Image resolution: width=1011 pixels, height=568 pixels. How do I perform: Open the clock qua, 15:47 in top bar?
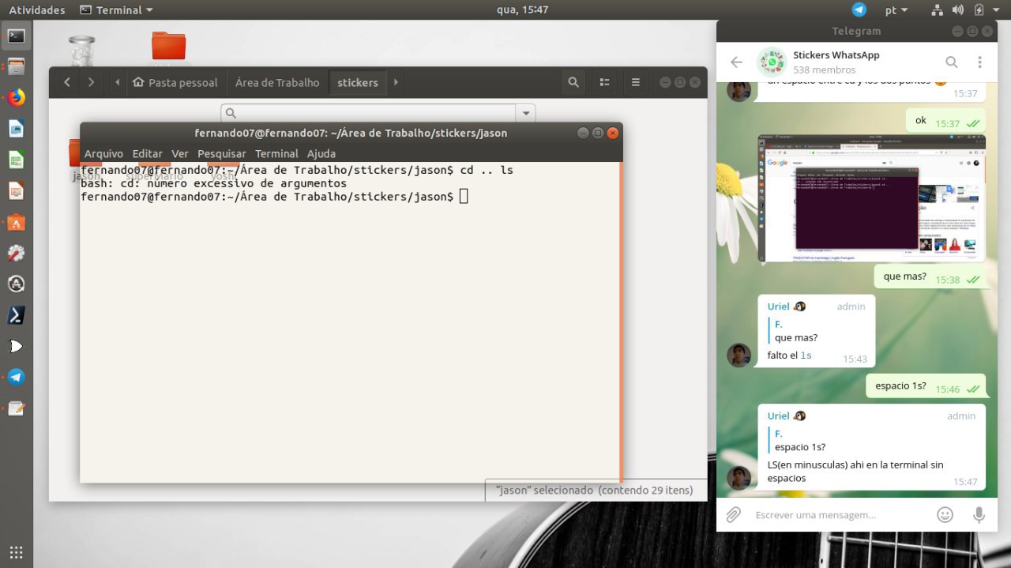pos(523,9)
